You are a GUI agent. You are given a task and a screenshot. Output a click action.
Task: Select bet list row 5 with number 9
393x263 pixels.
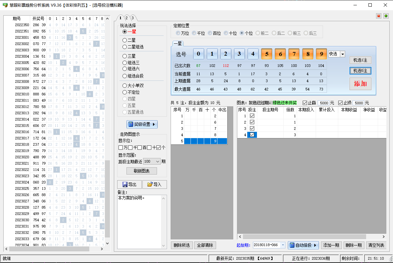click(199, 141)
